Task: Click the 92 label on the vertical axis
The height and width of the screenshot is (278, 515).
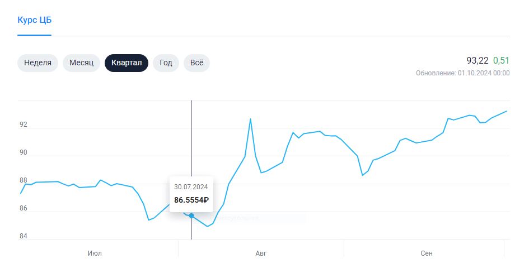Action: (x=24, y=124)
